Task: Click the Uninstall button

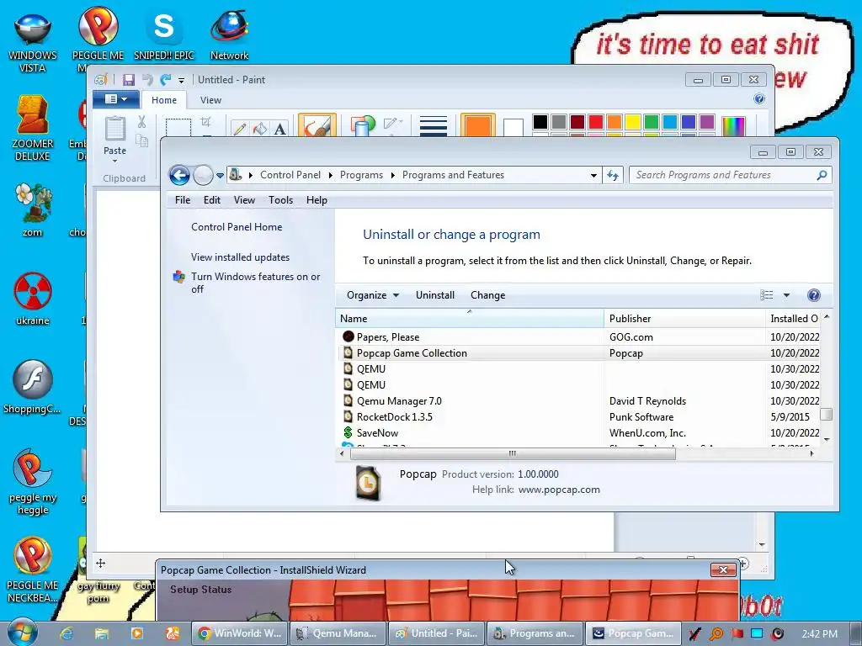Action: [x=435, y=295]
